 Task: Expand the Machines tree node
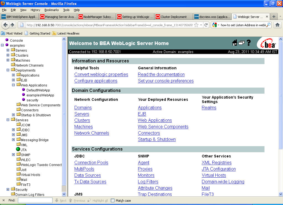(8, 60)
